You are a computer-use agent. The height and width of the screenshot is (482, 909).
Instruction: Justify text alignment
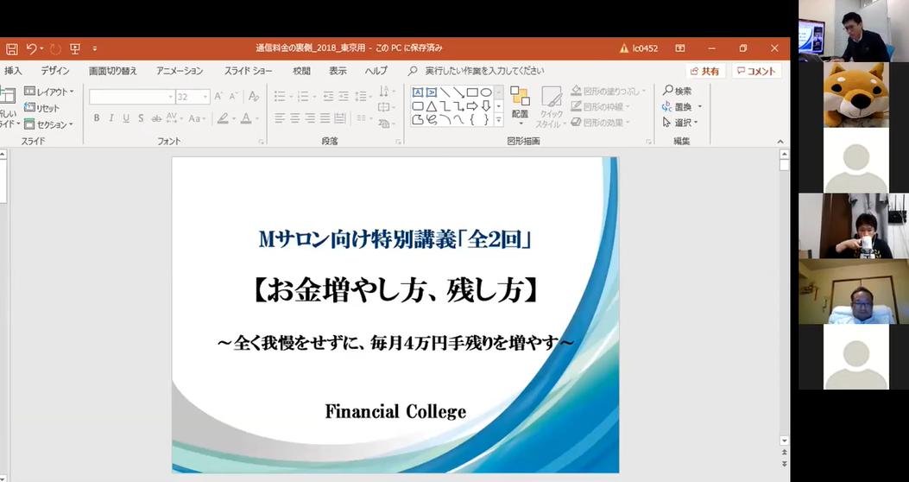[x=325, y=118]
